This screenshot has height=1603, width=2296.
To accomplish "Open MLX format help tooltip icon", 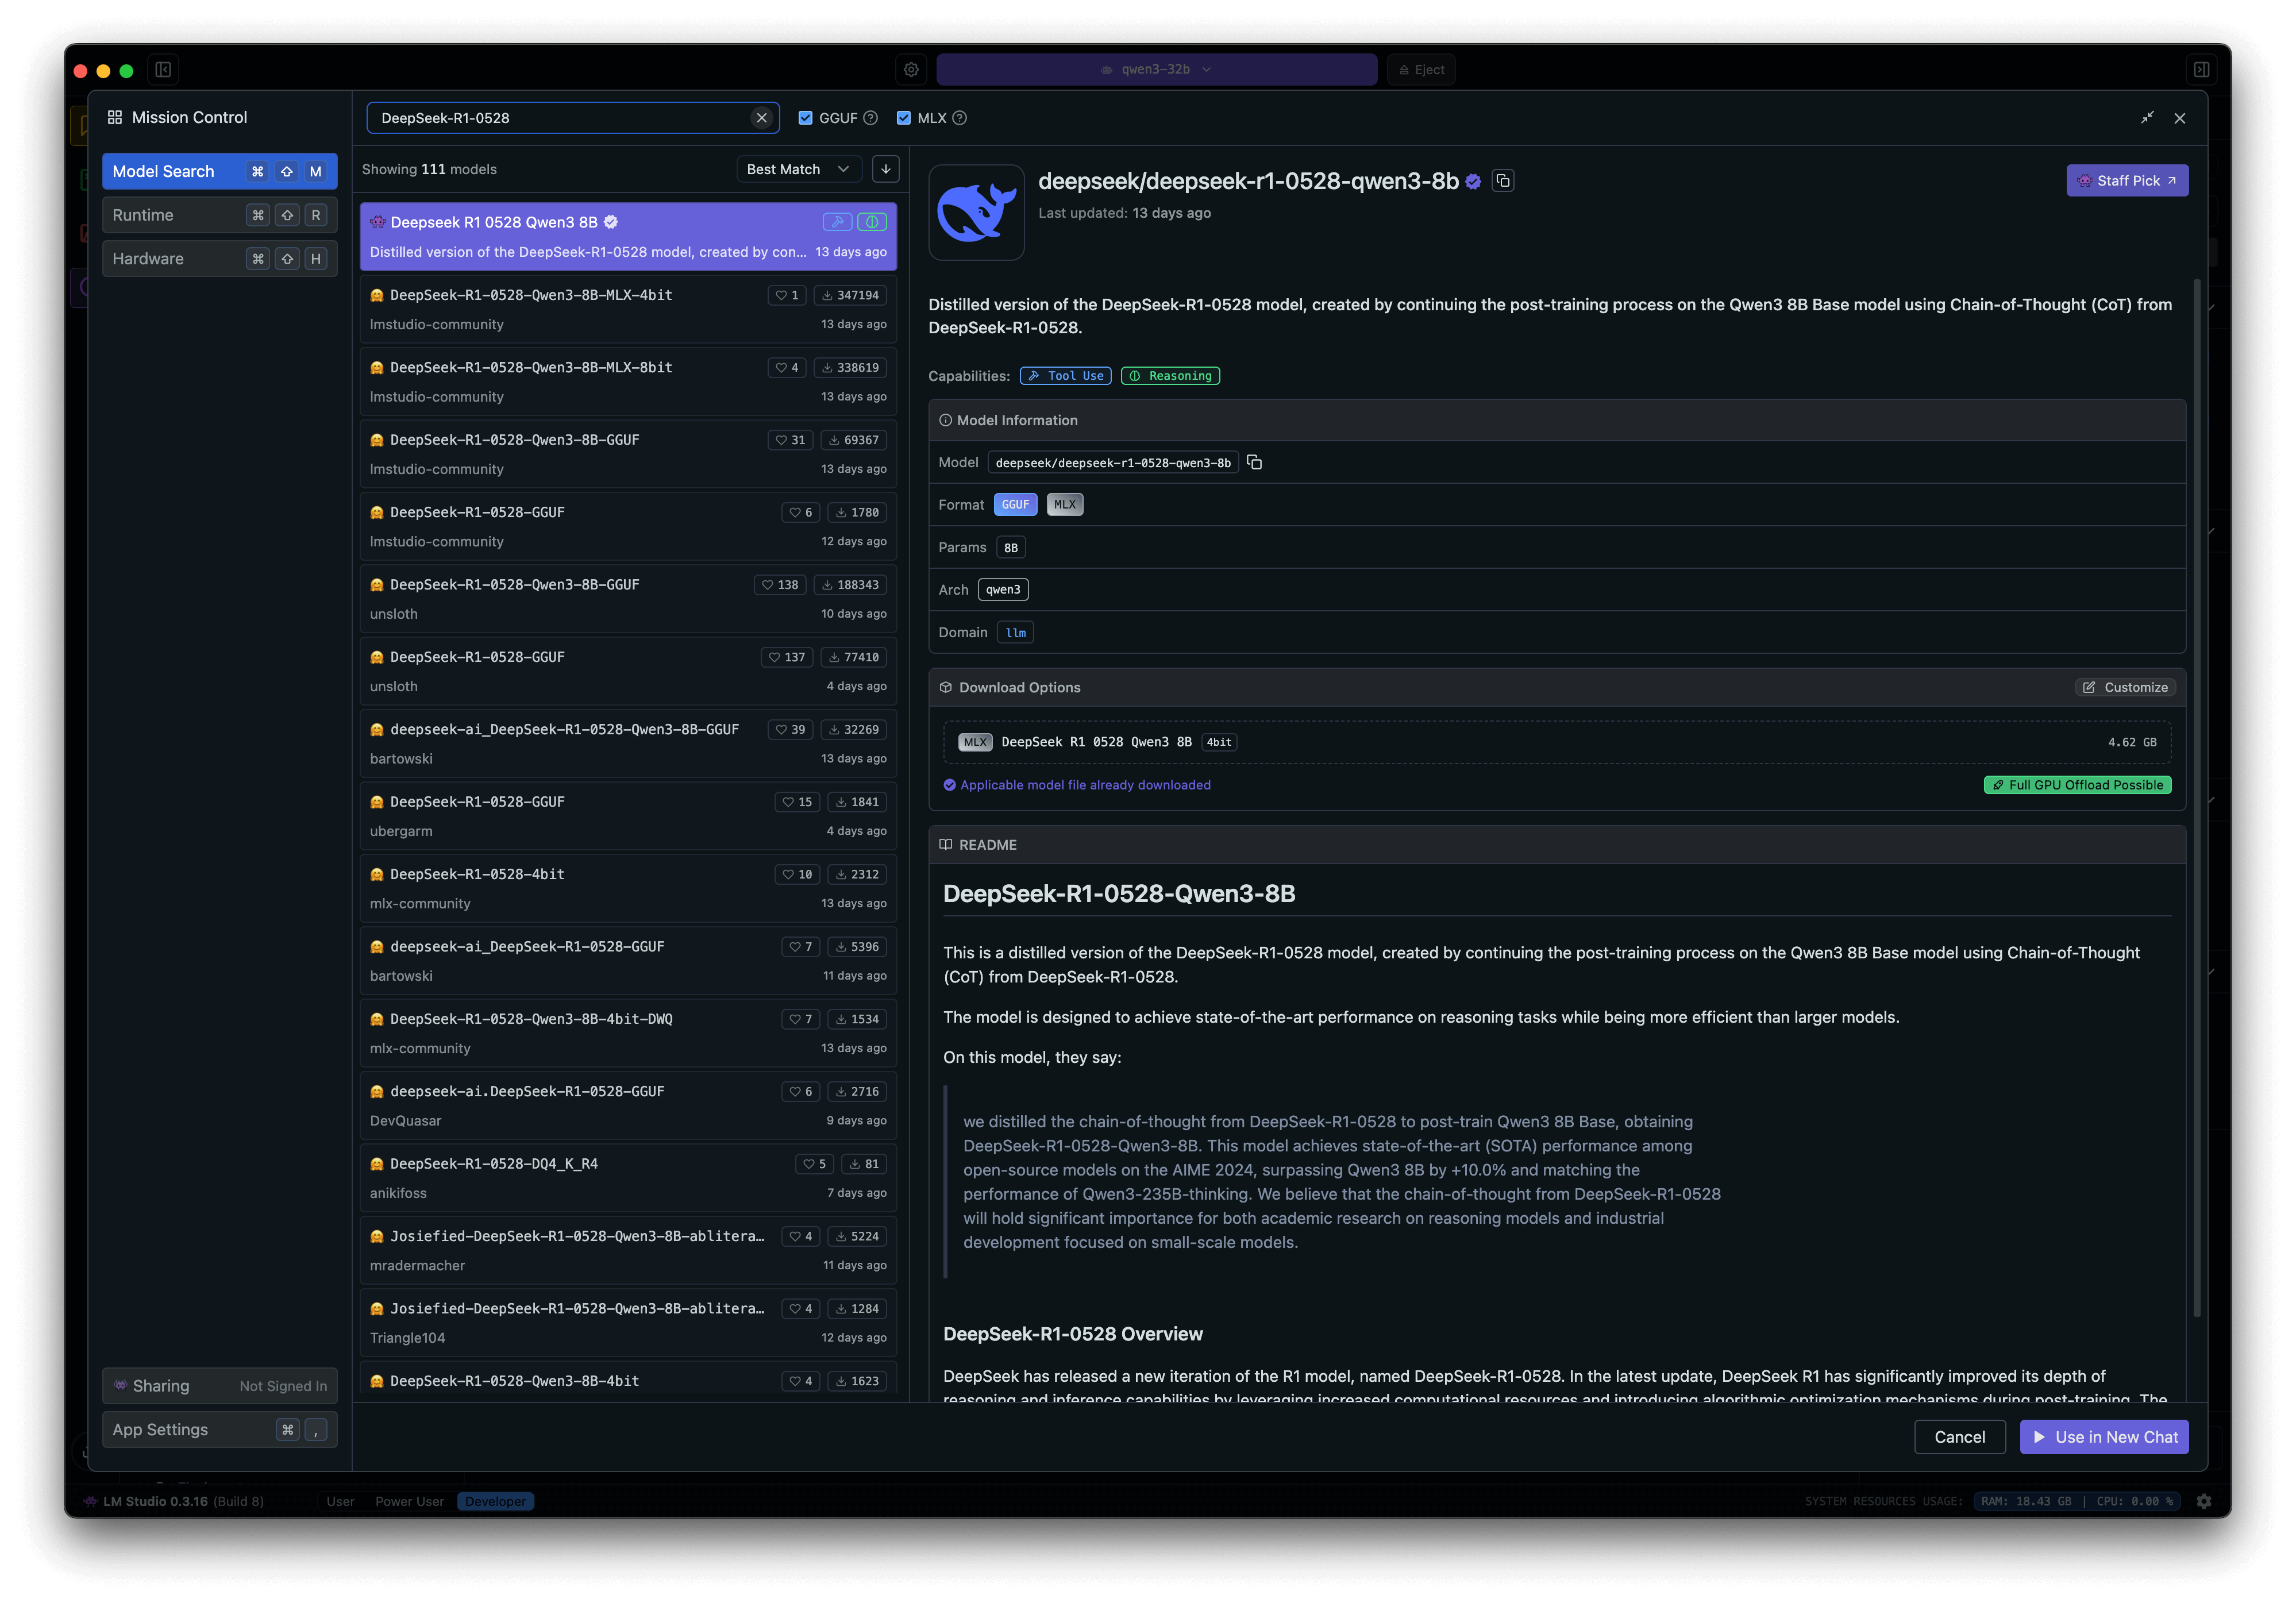I will click(959, 118).
